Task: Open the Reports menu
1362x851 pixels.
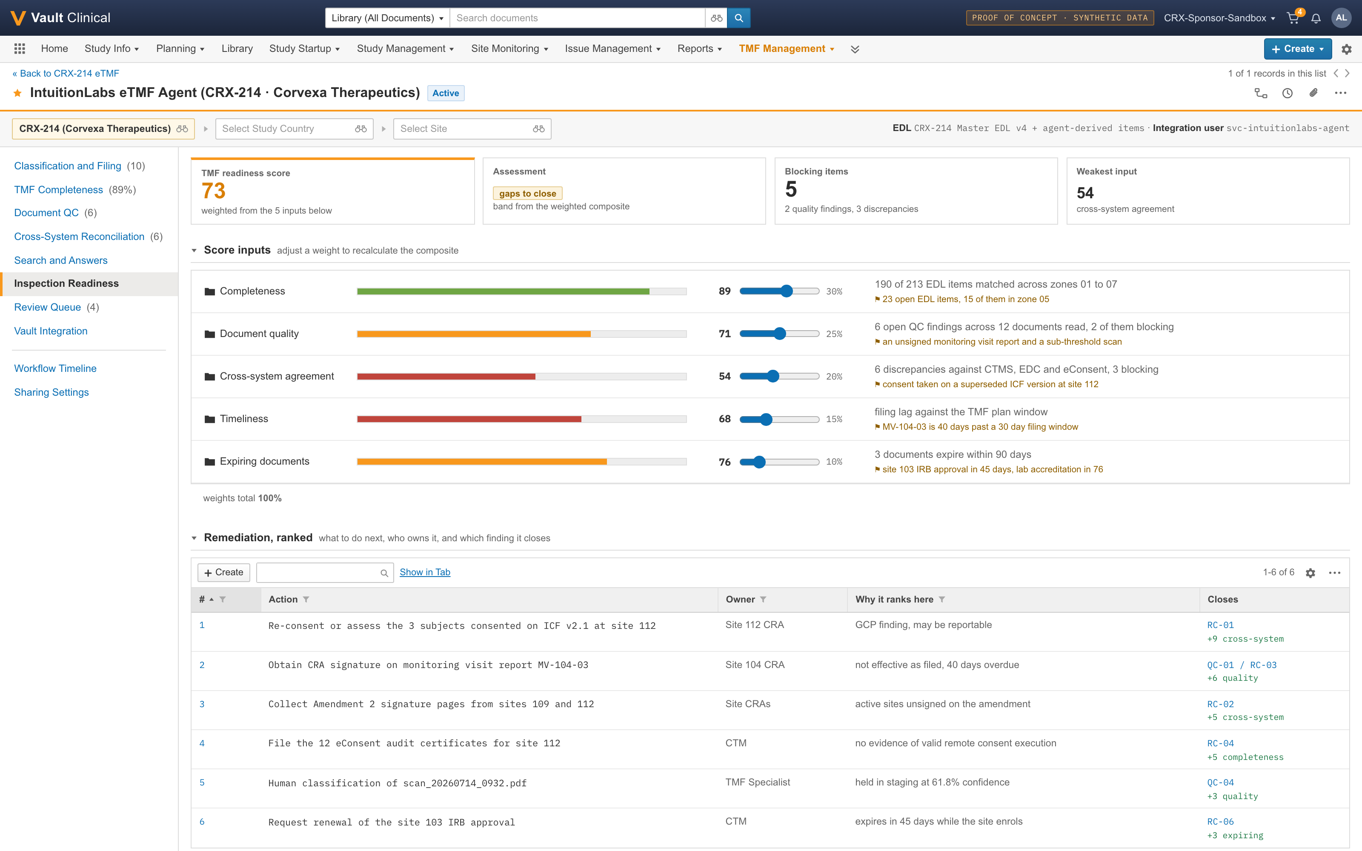Action: click(700, 49)
